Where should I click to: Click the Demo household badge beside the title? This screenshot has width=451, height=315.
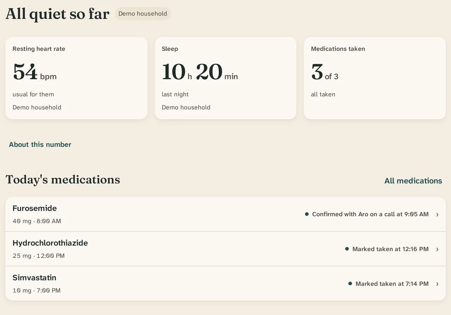click(143, 14)
